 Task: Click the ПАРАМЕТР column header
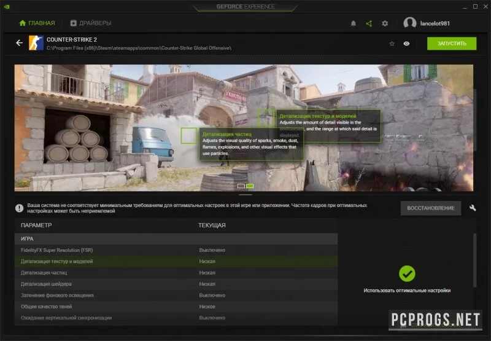click(x=36, y=225)
